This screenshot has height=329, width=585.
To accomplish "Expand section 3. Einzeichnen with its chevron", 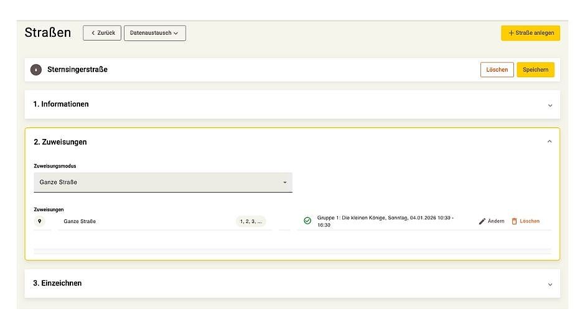I will (550, 284).
